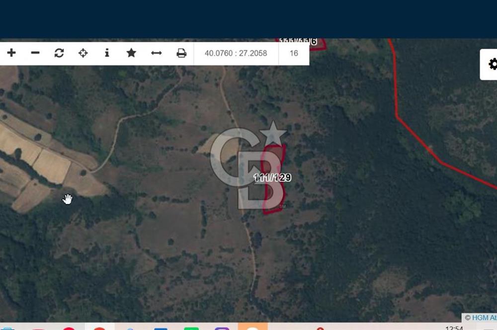Activate the crosshair locate tool
Screen dimensions: 497x330
pyautogui.click(x=83, y=53)
